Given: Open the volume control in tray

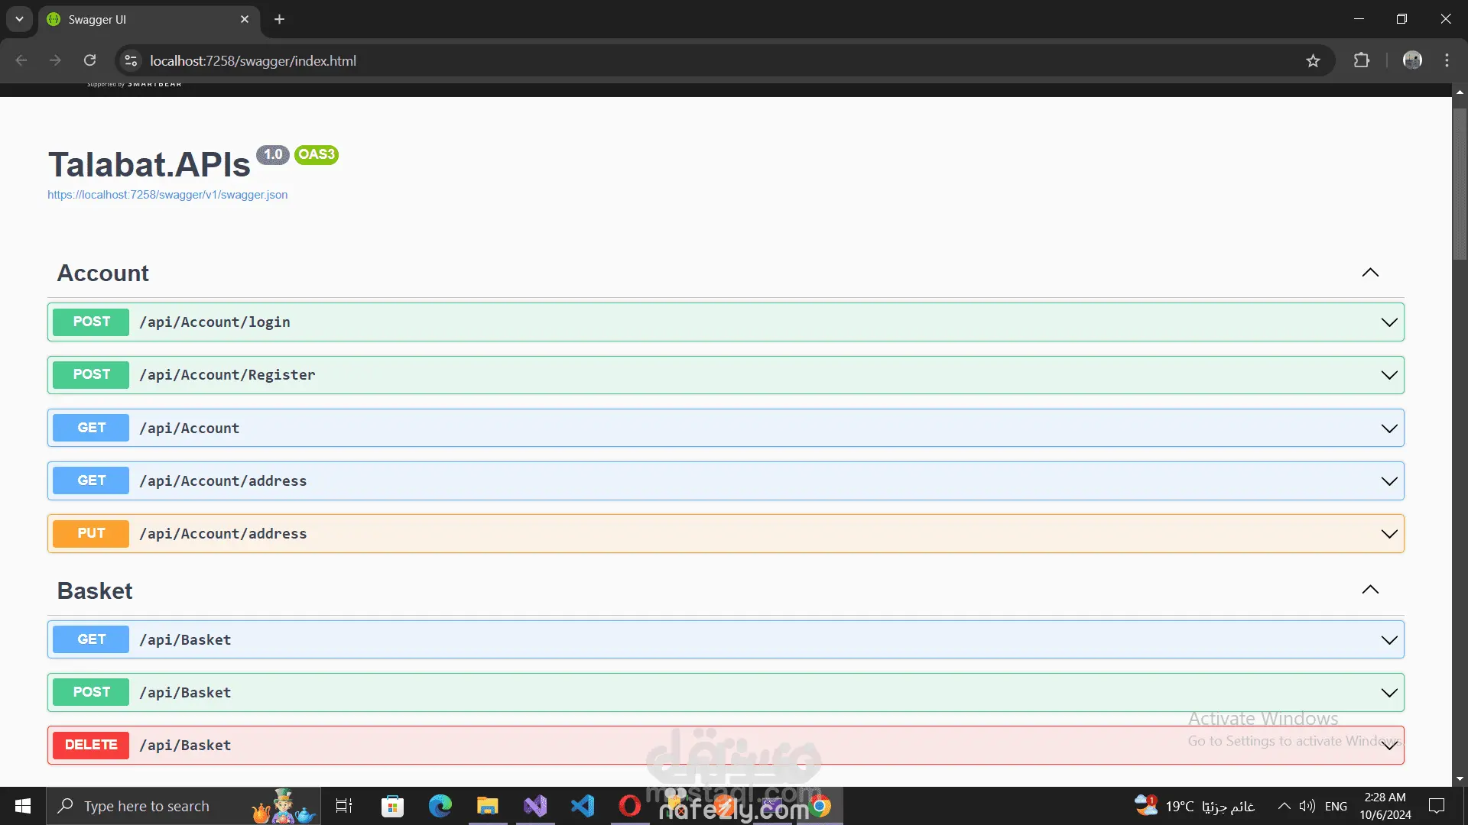Looking at the screenshot, I should pos(1307,806).
